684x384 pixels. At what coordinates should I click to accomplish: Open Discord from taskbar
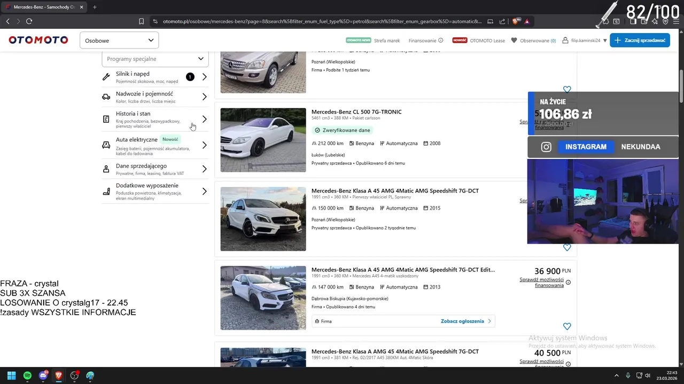43,375
